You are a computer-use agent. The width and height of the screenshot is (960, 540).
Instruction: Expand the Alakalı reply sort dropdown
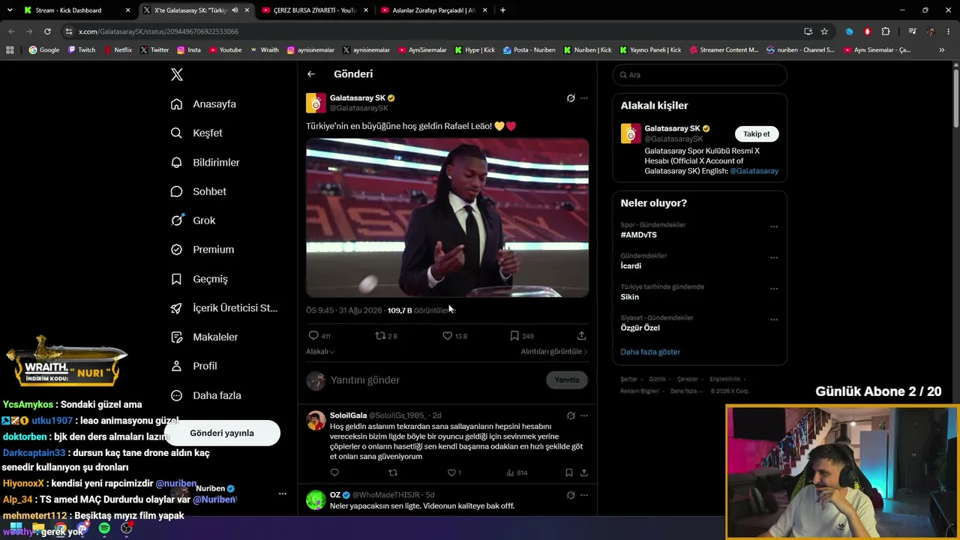(x=320, y=352)
